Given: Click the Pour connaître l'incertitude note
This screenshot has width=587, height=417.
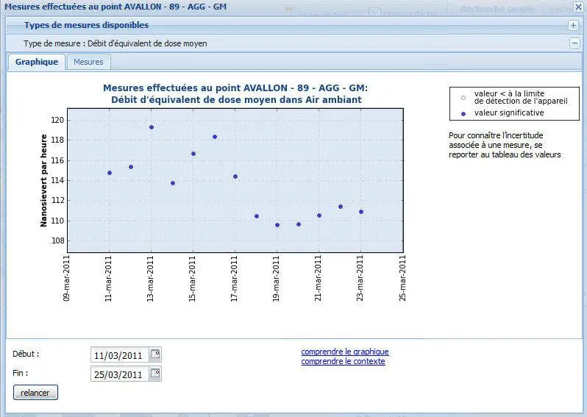Looking at the screenshot, I should pyautogui.click(x=505, y=145).
